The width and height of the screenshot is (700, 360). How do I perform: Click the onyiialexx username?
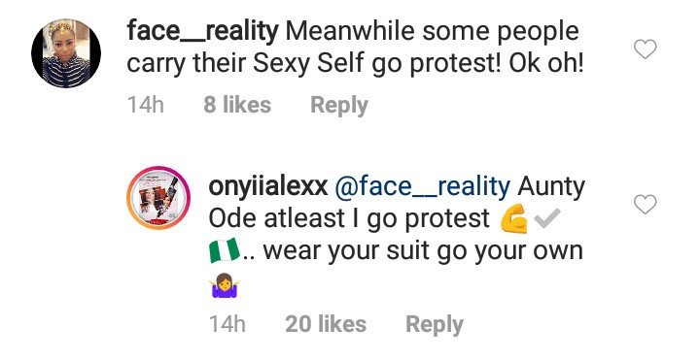click(268, 187)
